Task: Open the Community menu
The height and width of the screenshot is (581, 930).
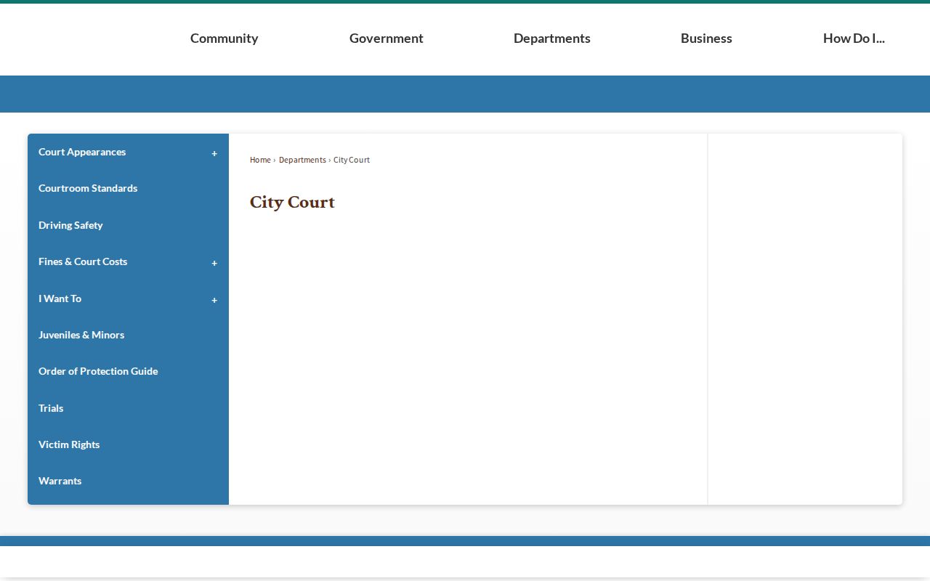Action: [x=224, y=38]
